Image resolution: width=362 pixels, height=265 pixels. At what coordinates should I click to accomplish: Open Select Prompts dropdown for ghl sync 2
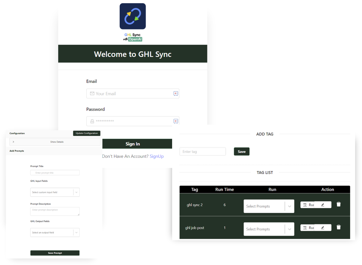[x=269, y=206]
